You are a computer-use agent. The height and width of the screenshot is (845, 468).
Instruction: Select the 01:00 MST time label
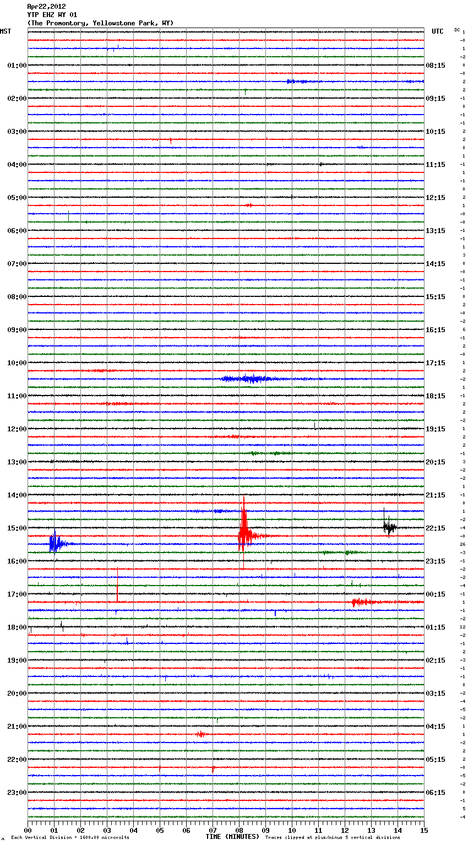pyautogui.click(x=17, y=66)
